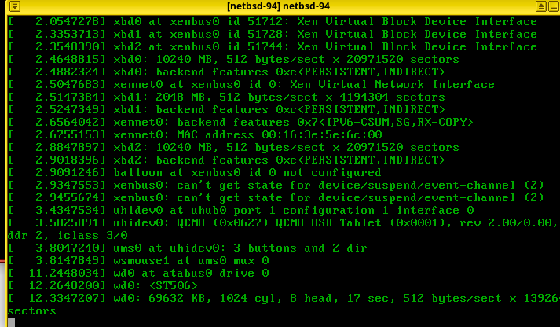
Task: Click the '[netbsd-94] netbsd-94' window title
Action: (278, 6)
